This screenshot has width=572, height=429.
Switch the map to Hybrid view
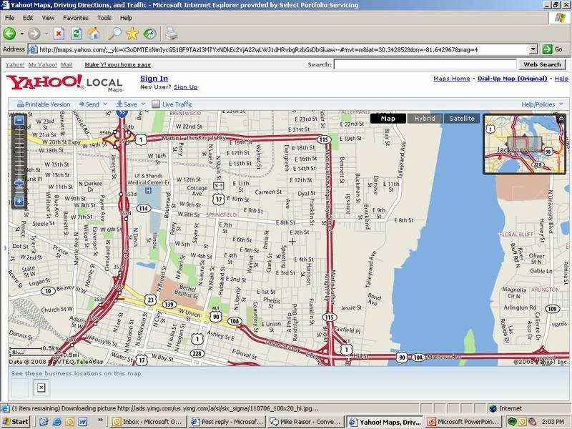point(424,119)
